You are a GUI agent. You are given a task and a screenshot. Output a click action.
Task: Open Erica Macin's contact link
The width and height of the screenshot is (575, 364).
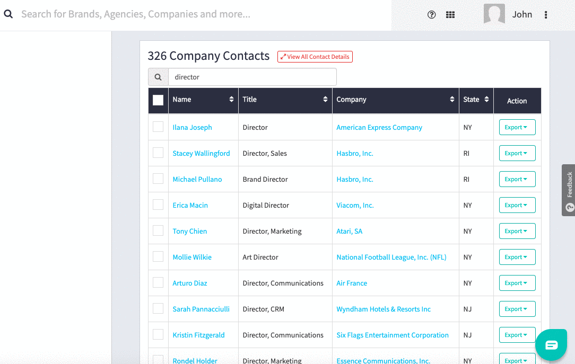(x=190, y=206)
